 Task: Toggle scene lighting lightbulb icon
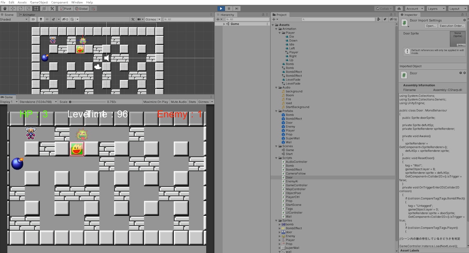coord(41,19)
